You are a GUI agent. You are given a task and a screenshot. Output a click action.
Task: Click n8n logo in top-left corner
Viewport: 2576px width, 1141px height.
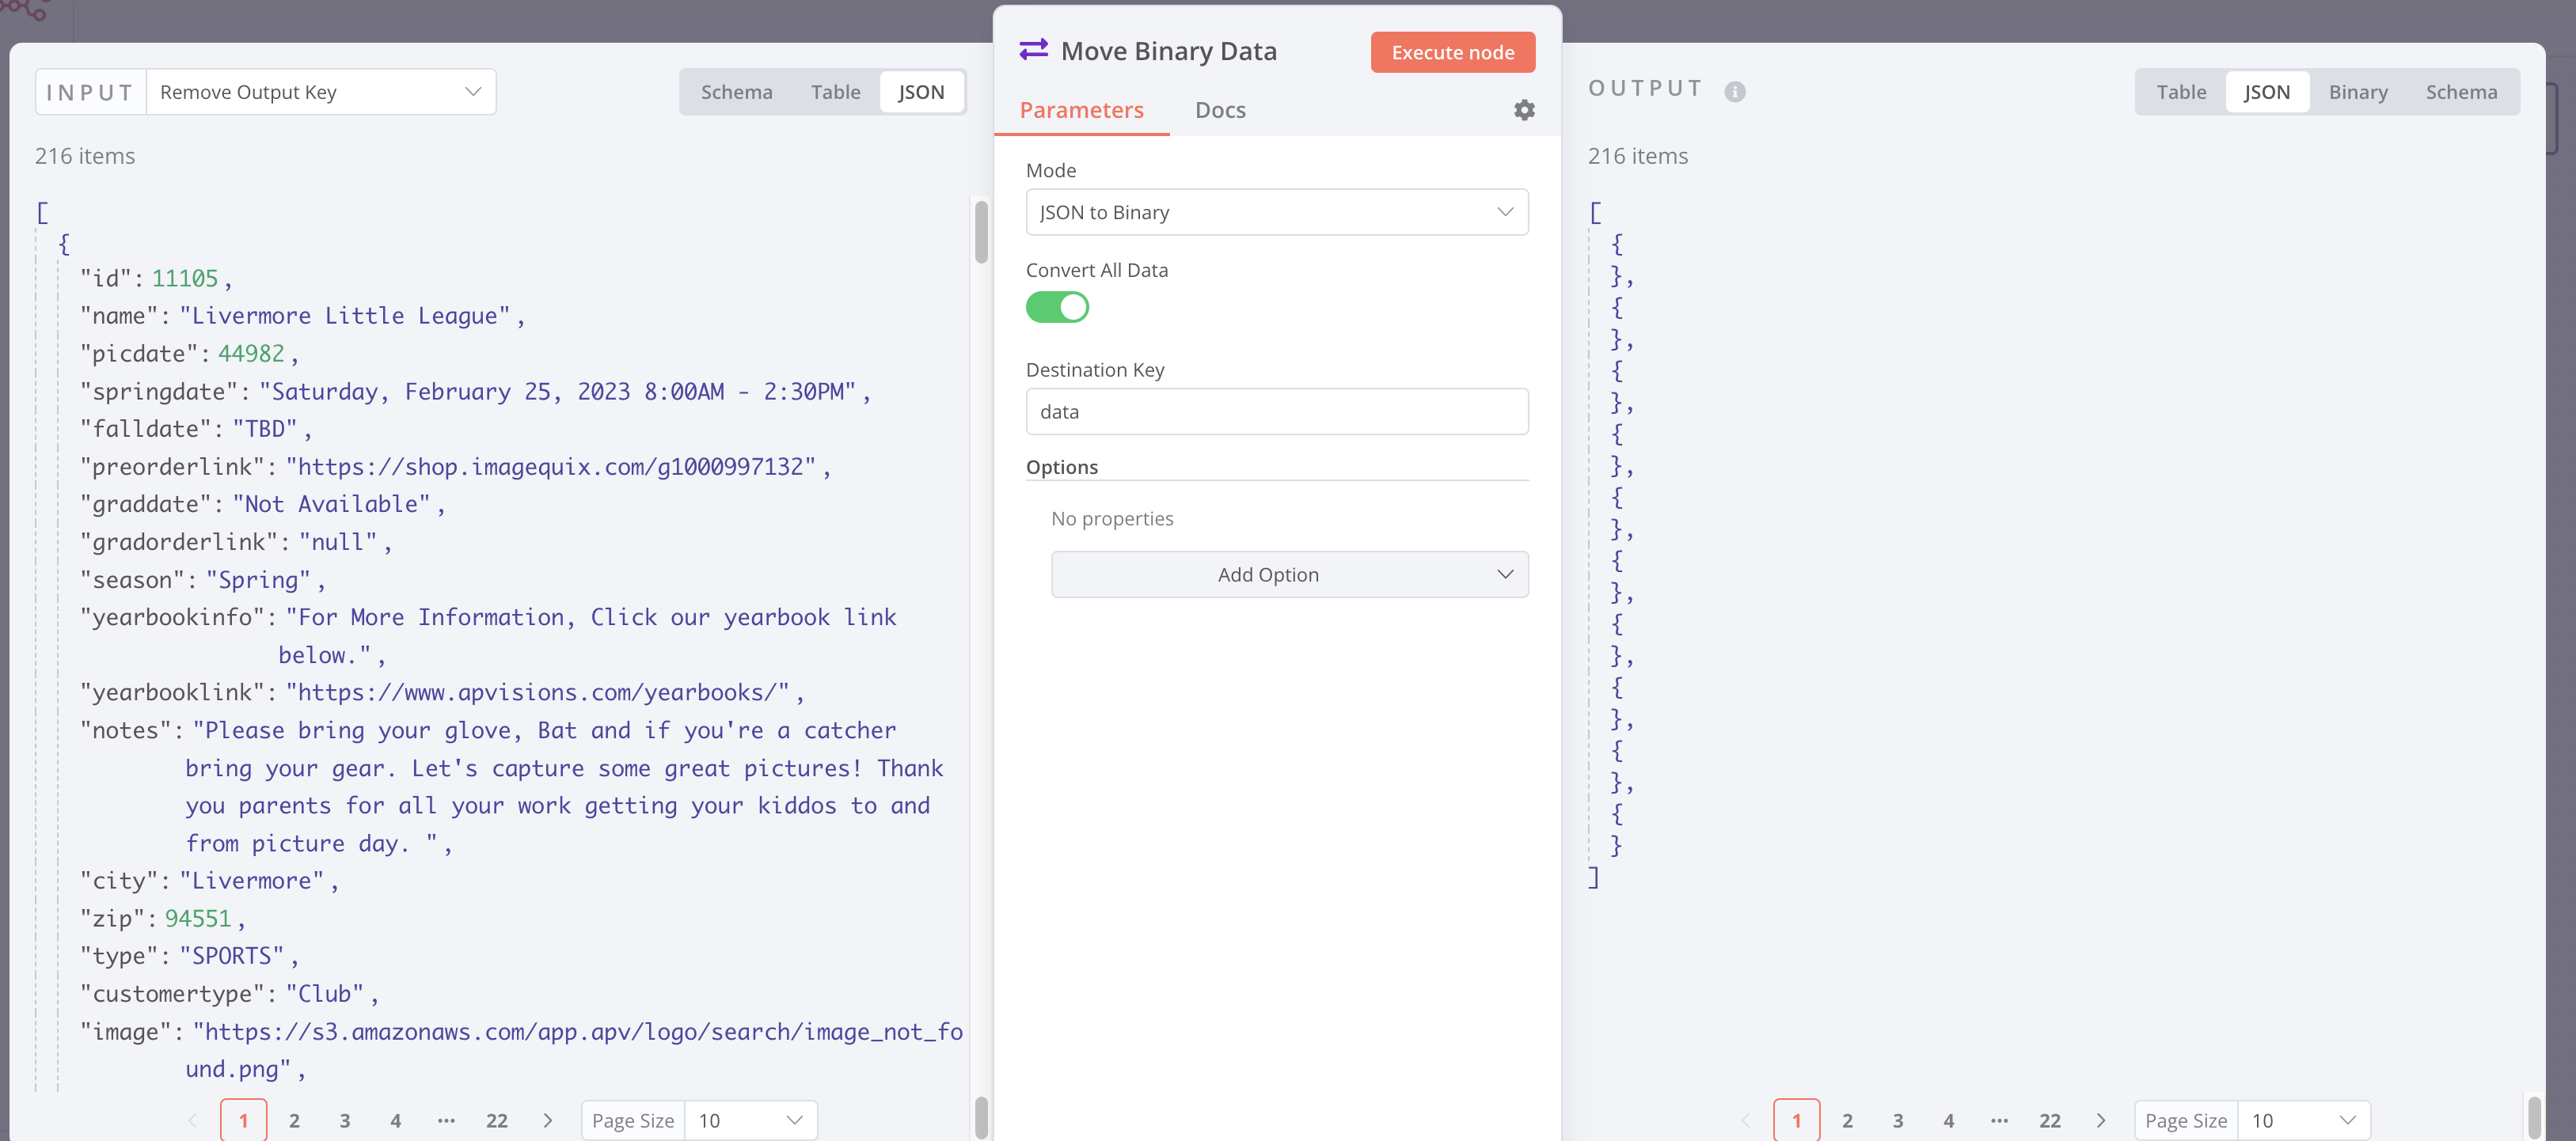(x=25, y=10)
